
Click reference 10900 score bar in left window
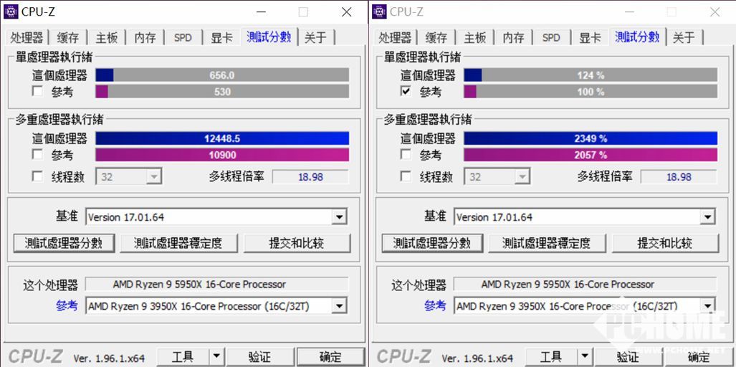click(x=222, y=155)
